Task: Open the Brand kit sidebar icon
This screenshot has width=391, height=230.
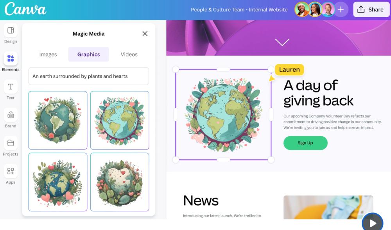Action: tap(11, 115)
